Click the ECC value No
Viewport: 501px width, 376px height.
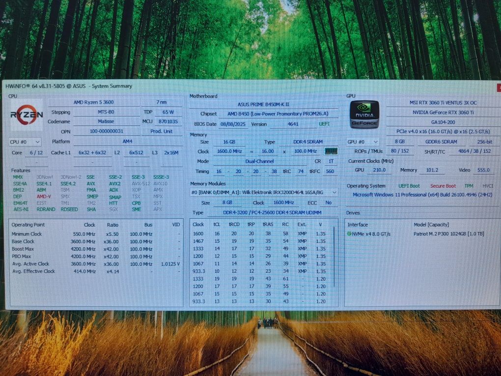[x=329, y=202]
